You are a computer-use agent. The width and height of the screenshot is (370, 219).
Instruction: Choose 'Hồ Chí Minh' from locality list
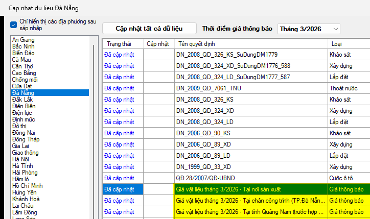pyautogui.click(x=27, y=186)
